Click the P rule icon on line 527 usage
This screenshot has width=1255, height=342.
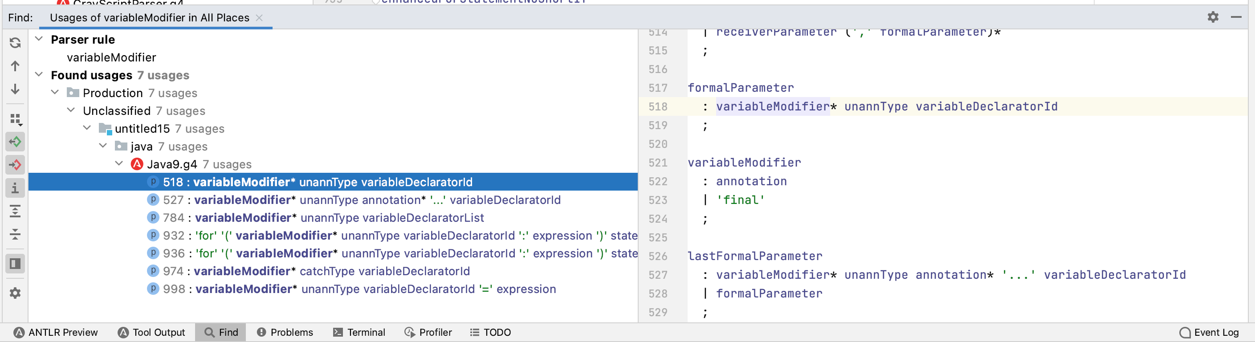[153, 200]
